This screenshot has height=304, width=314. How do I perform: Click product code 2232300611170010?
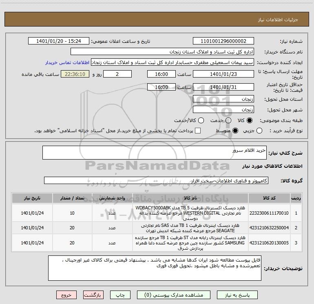point(269,213)
